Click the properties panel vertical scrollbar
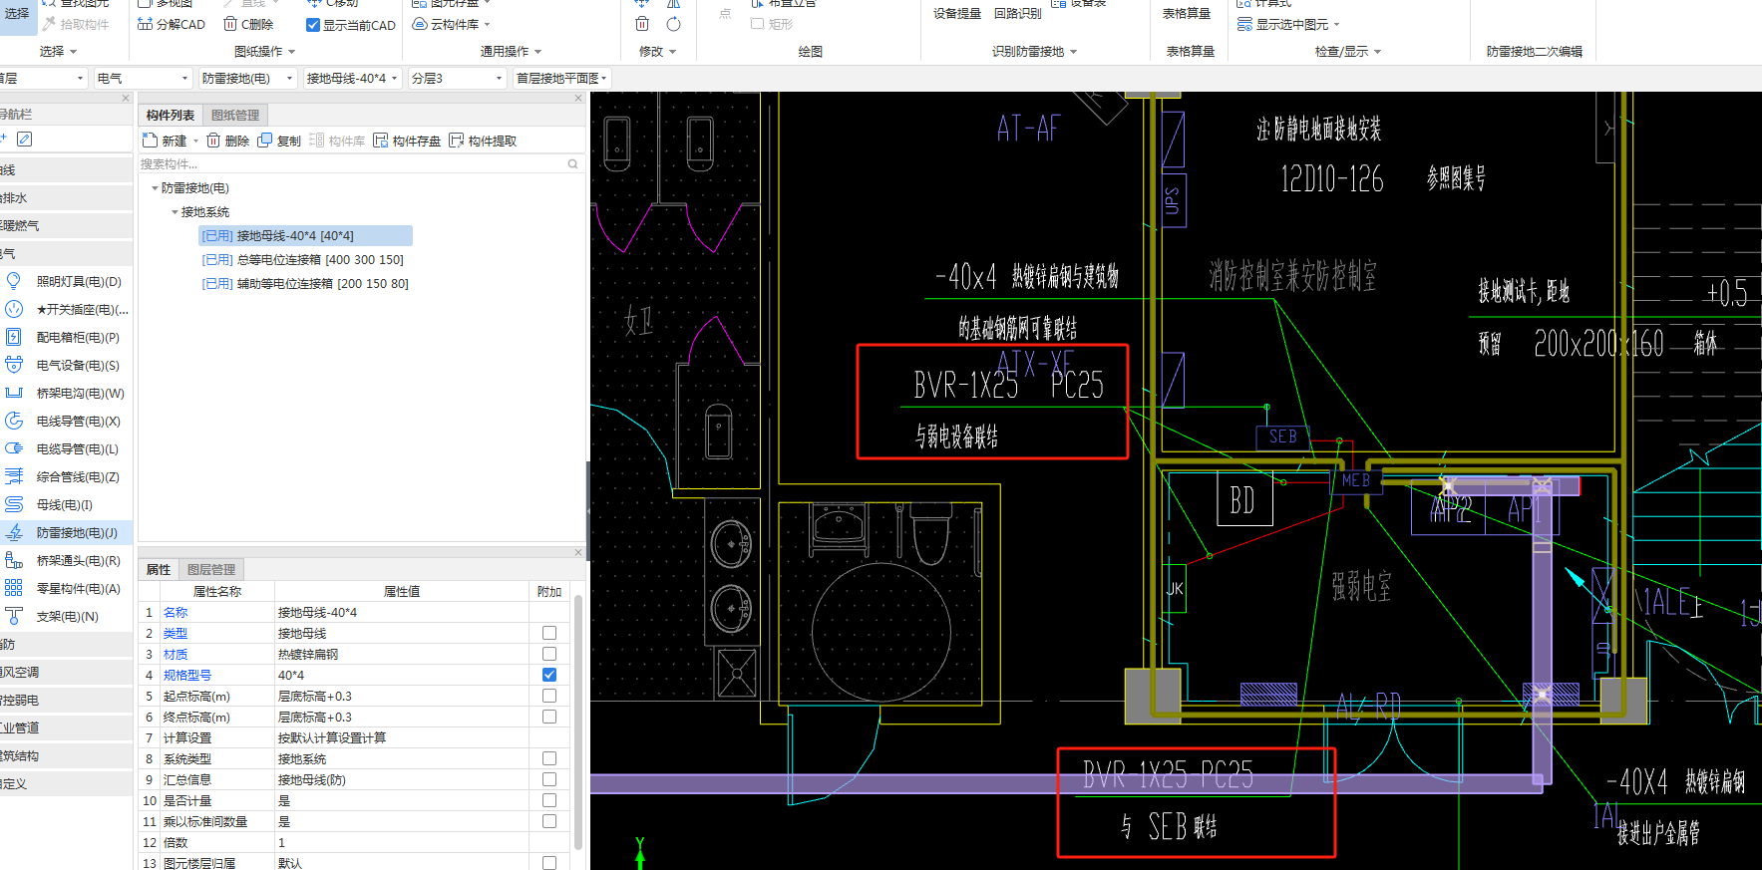This screenshot has width=1762, height=870. point(578,723)
